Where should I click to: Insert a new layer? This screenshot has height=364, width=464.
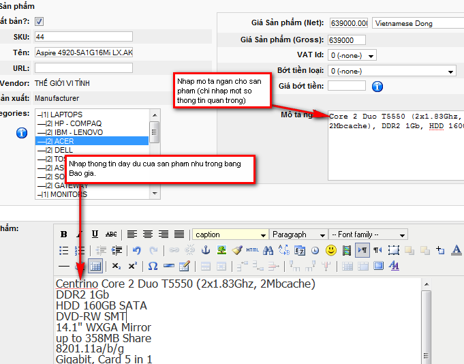394,250
